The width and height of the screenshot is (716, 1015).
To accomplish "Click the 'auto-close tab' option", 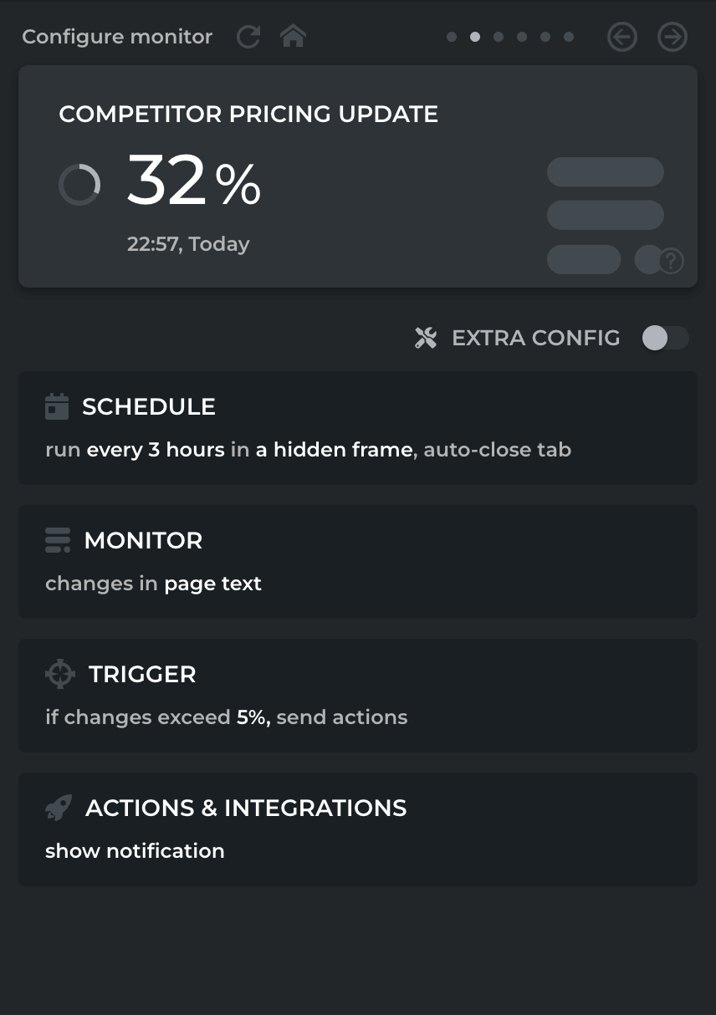I will pyautogui.click(x=497, y=450).
